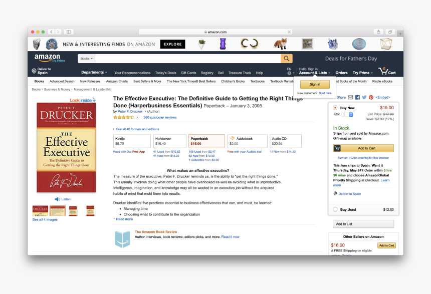Open New Releases in Books bar
This screenshot has width=431, height=294.
point(90,81)
